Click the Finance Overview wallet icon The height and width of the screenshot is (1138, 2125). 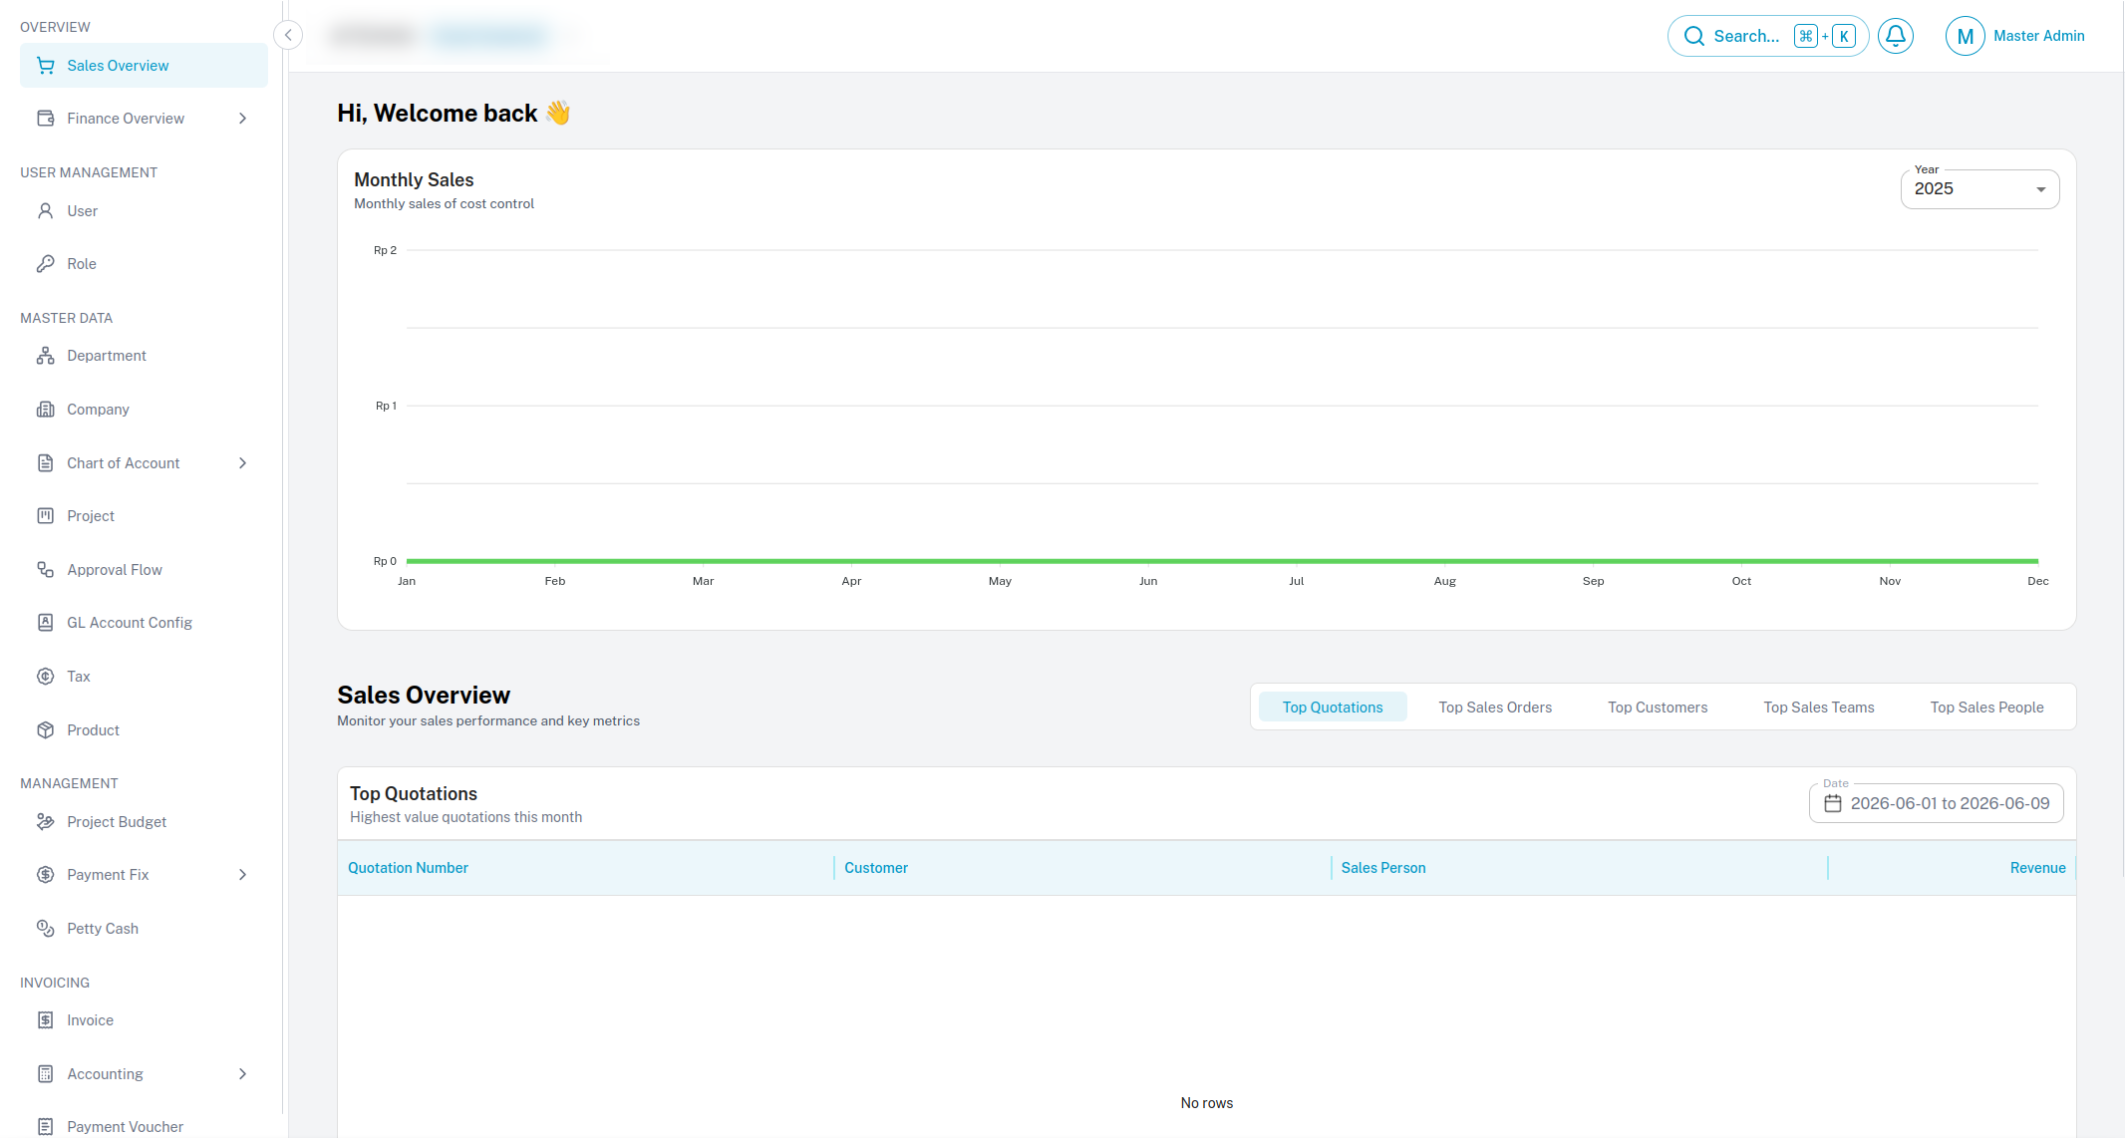[46, 119]
